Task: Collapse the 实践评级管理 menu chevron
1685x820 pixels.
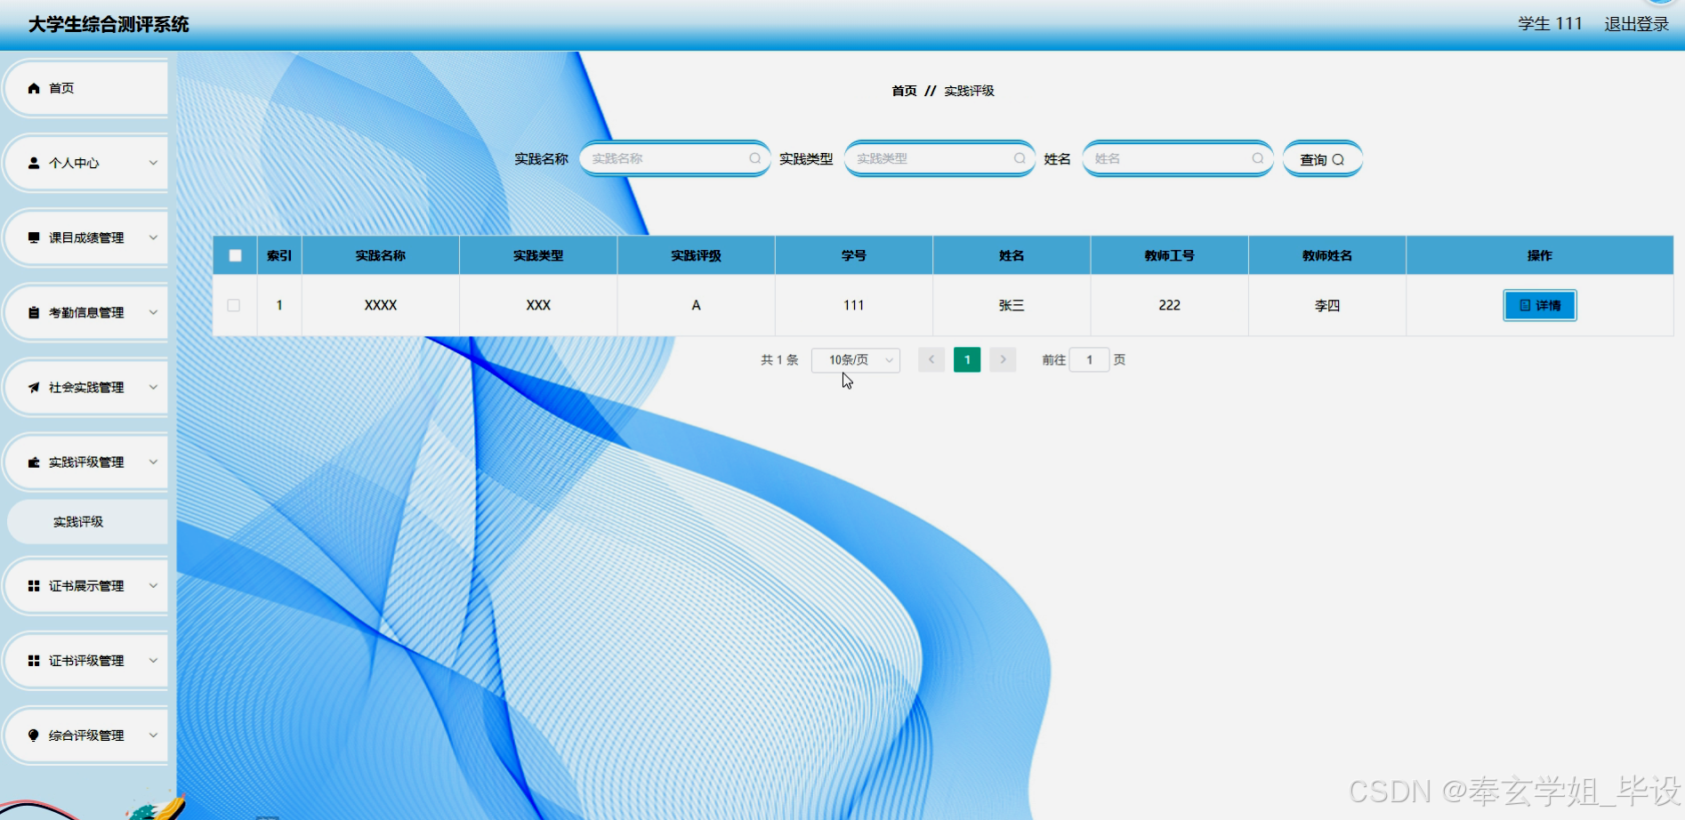Action: click(x=153, y=462)
